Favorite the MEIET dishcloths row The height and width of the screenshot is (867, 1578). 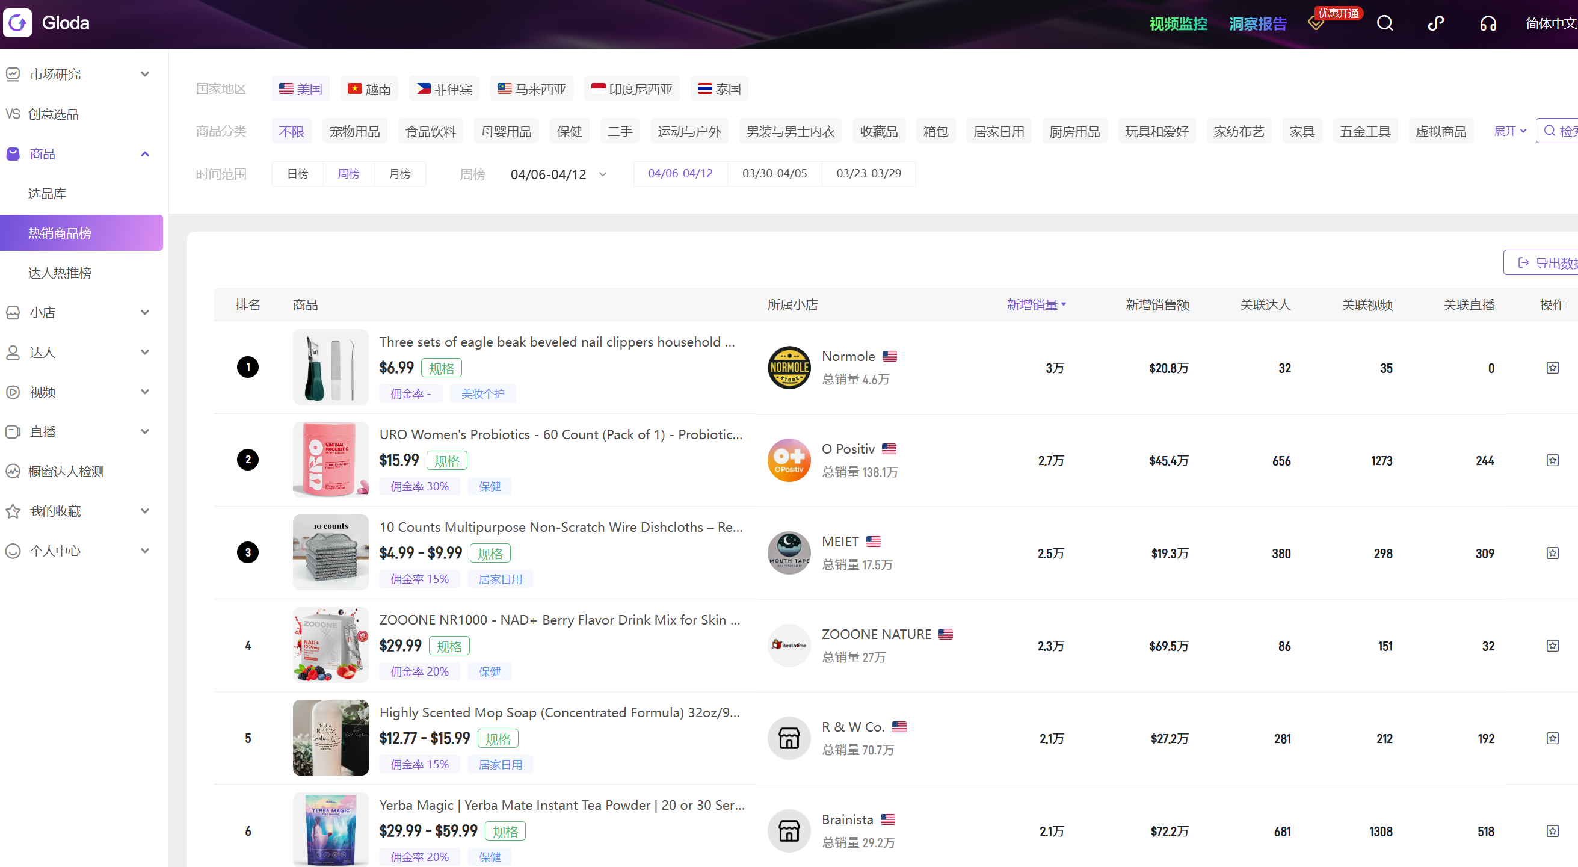click(1552, 553)
